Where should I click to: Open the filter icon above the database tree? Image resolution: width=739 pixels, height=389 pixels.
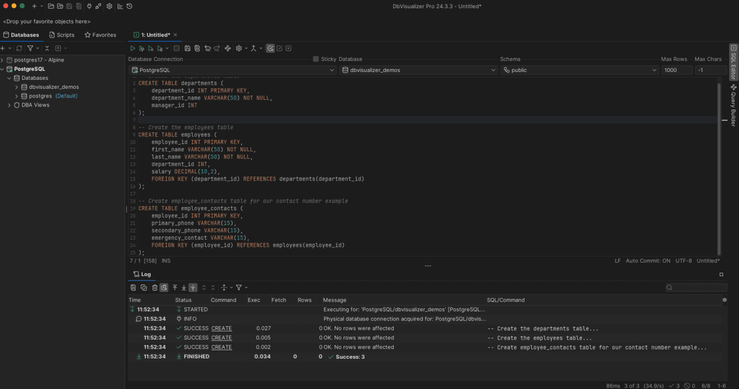[31, 48]
